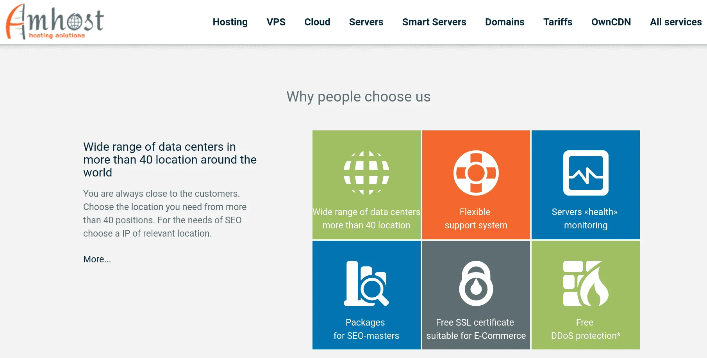The height and width of the screenshot is (358, 707).
Task: Click the Why people choose us heading
Action: (358, 96)
